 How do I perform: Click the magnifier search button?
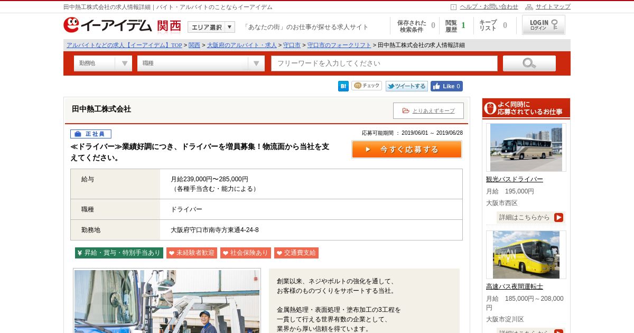[x=529, y=63]
